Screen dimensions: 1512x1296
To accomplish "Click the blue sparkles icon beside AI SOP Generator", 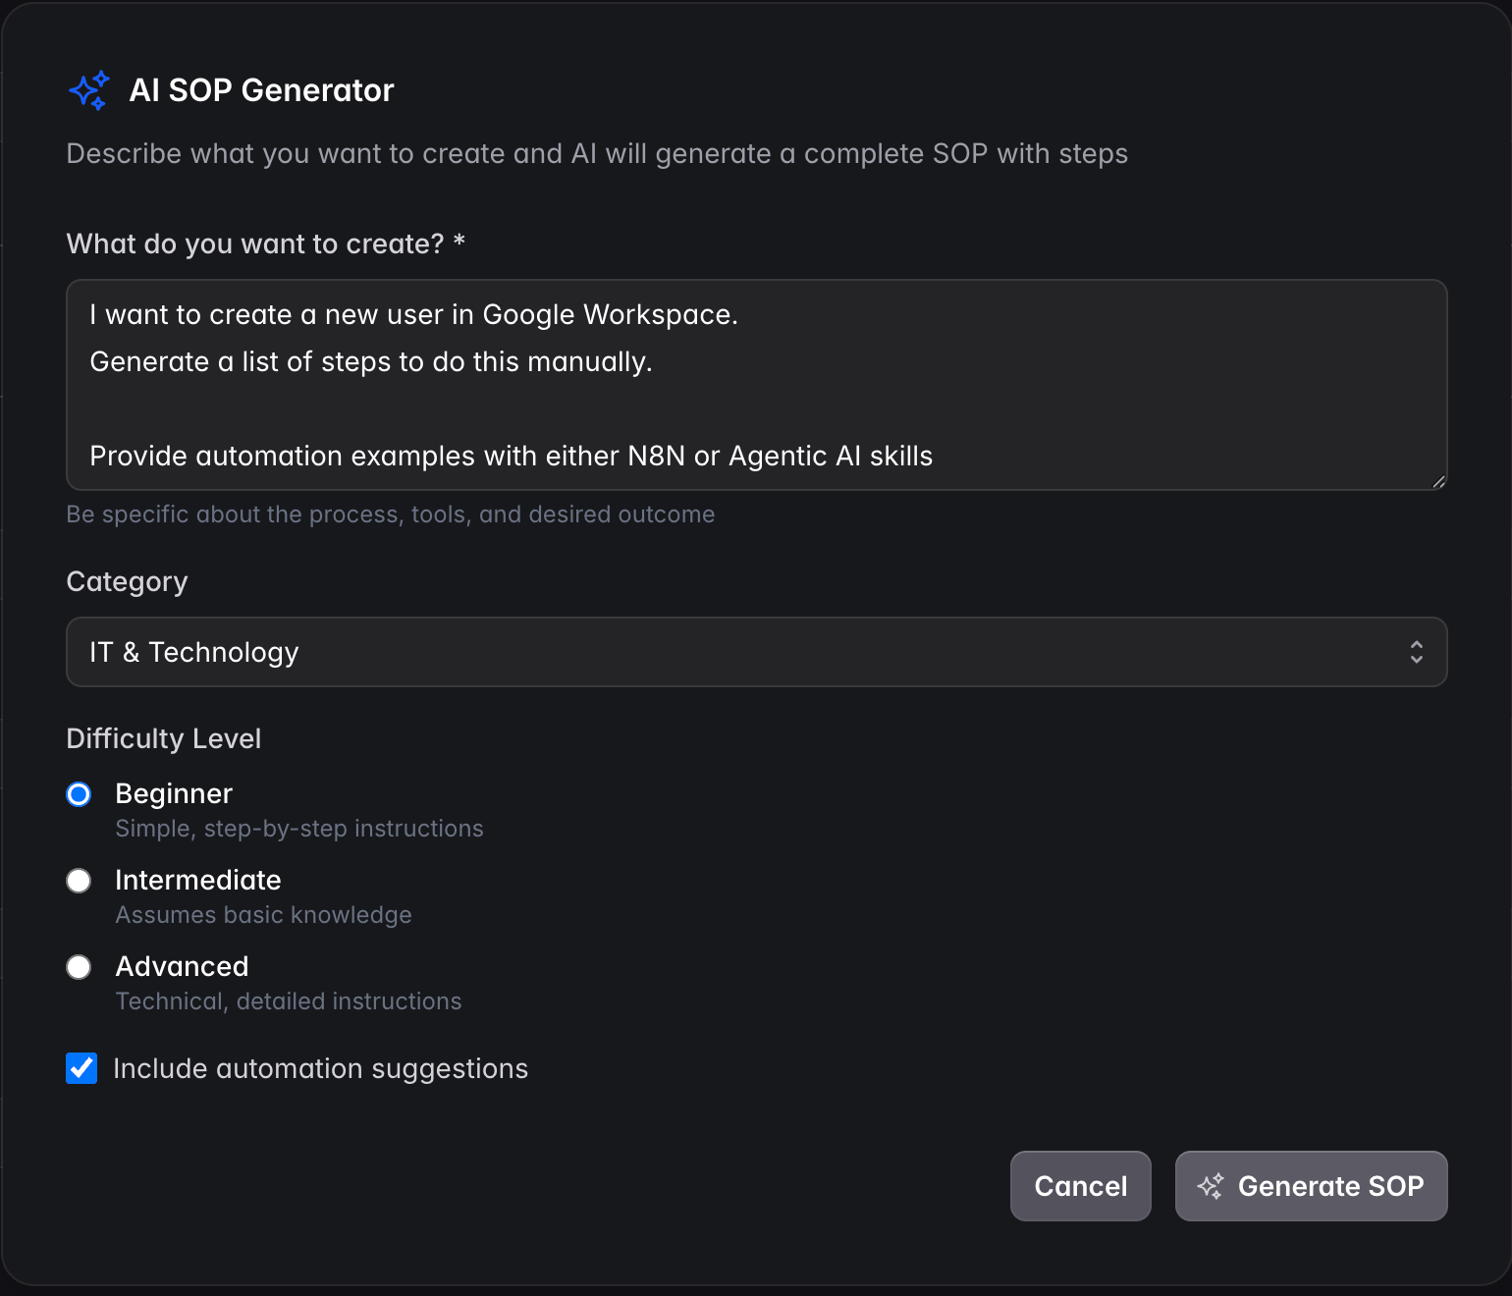I will [x=89, y=90].
